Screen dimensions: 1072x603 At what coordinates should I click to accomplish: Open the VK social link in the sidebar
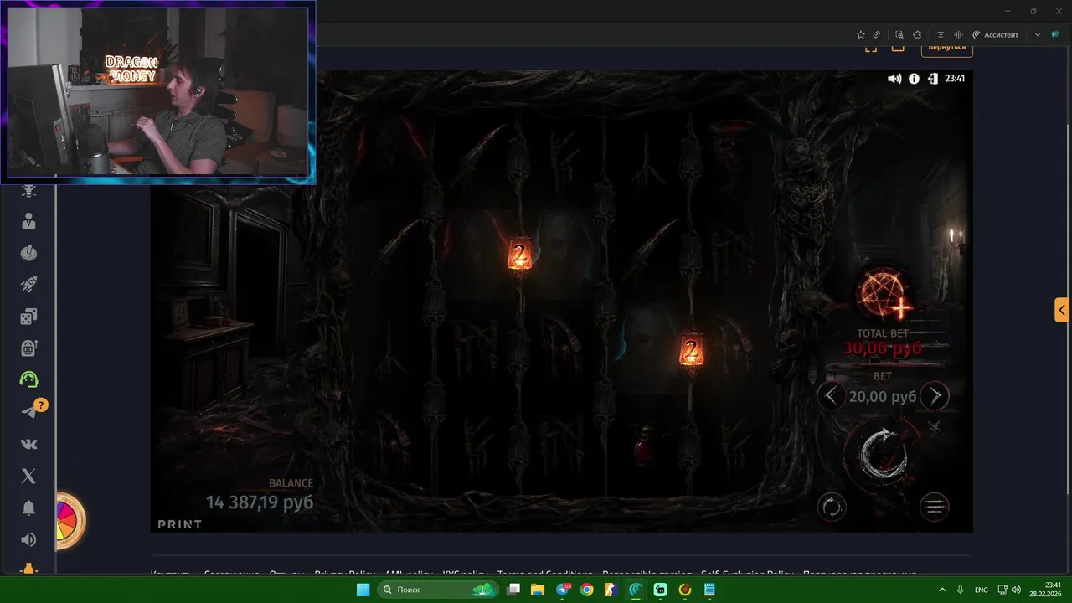click(x=28, y=444)
